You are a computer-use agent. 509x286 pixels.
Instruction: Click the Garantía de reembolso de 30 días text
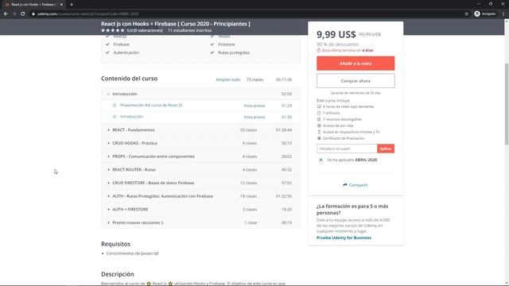[356, 93]
